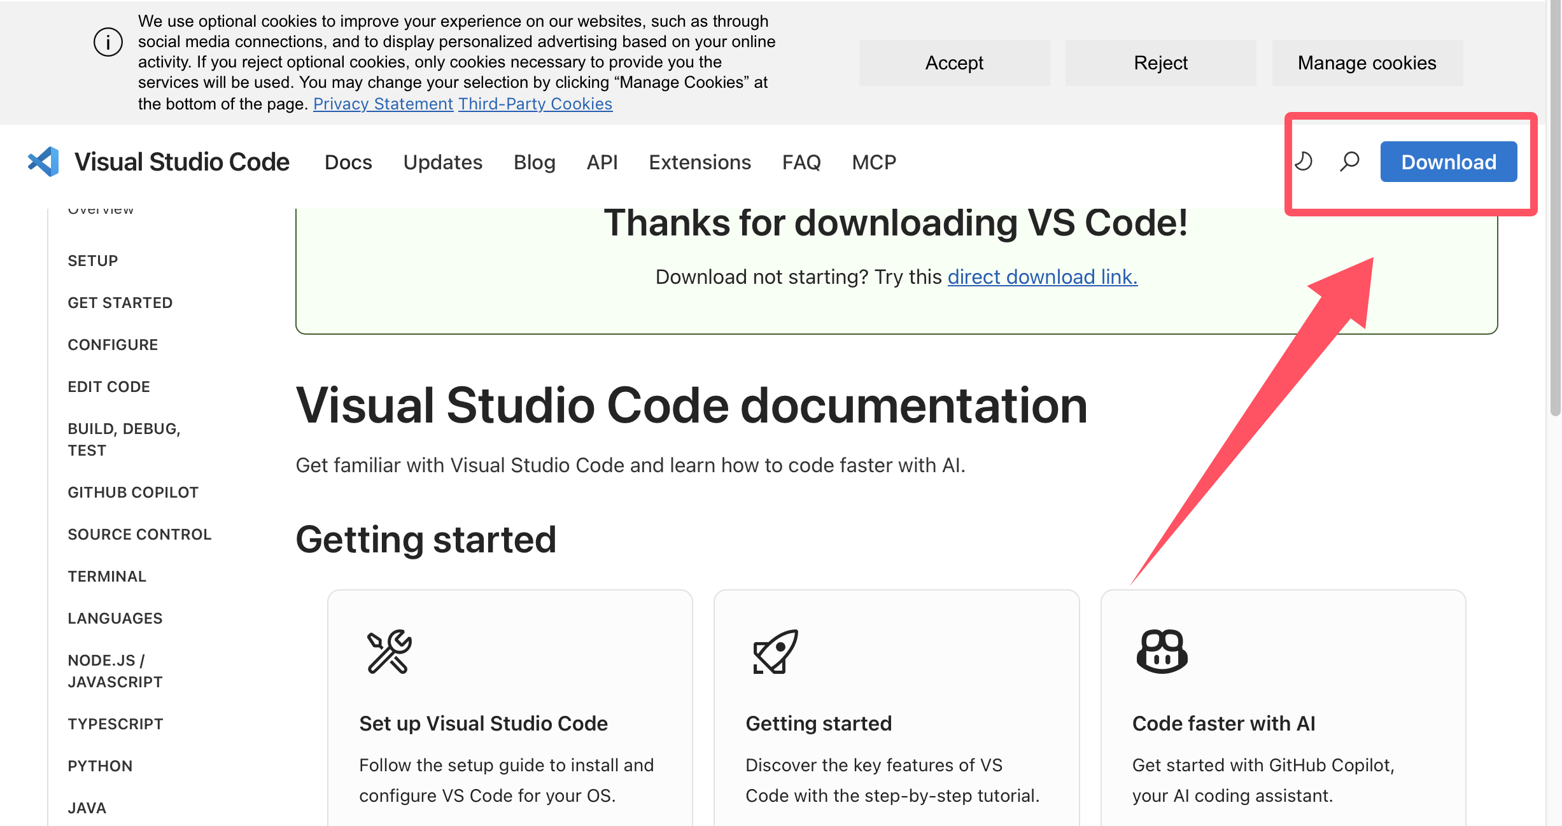
Task: Expand the CONFIGURE sidebar section
Action: 113,345
